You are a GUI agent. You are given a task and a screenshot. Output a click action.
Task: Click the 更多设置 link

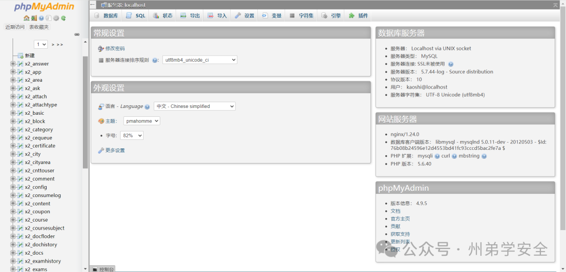115,150
